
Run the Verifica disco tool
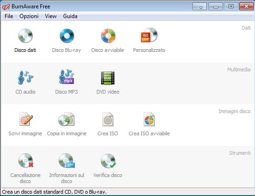pos(108,166)
